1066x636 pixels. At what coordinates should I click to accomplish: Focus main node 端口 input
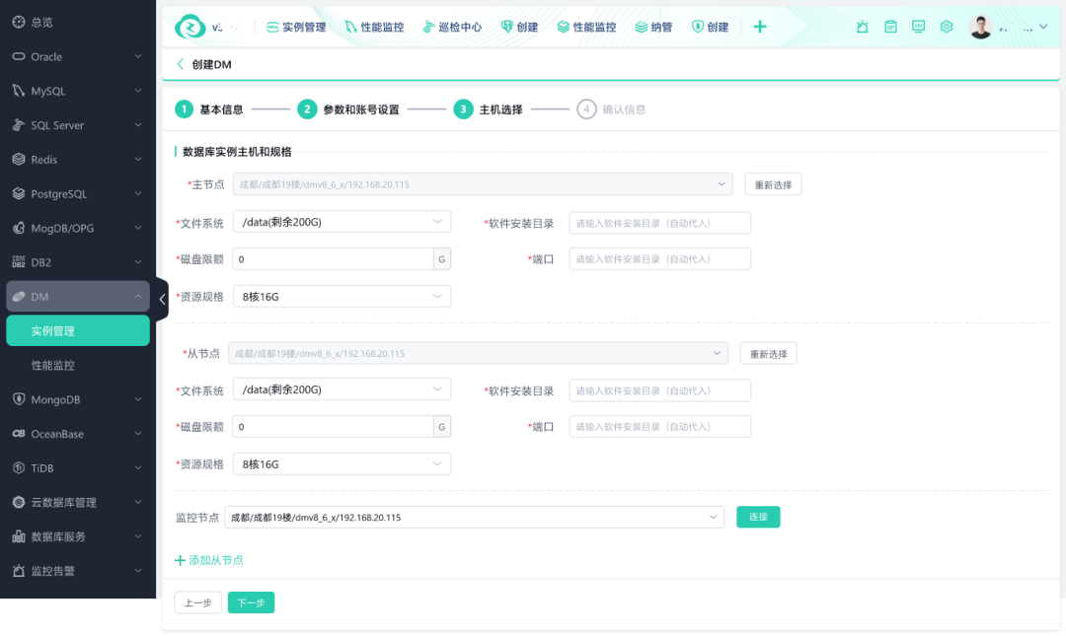659,259
